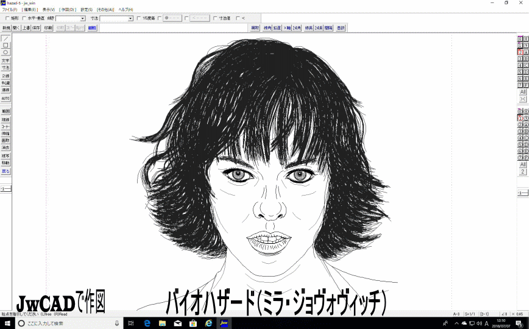Screen dimensions: 530x329
Task: Toggle the '<' checkbox in the control bar
Action: click(x=238, y=18)
